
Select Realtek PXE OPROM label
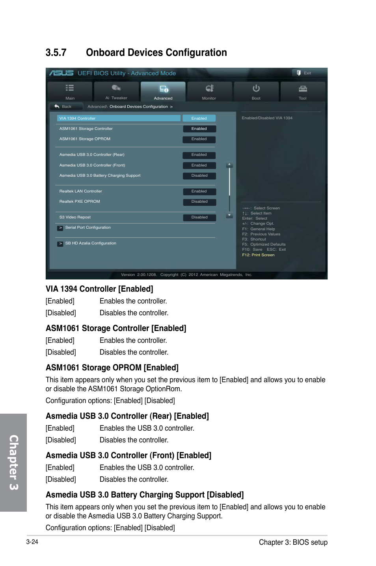[80, 202]
